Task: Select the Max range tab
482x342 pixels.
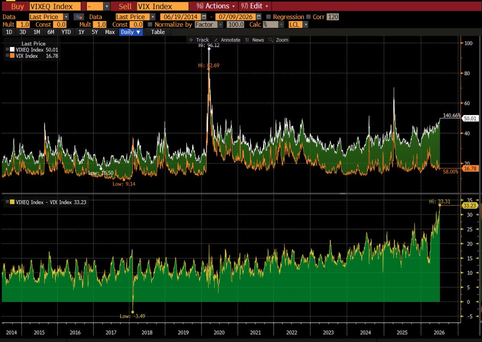Action: [110, 32]
